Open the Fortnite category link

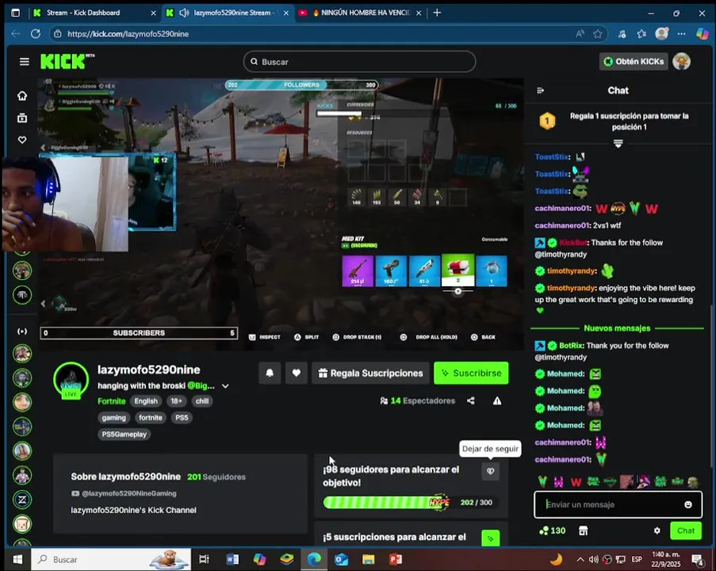point(112,401)
